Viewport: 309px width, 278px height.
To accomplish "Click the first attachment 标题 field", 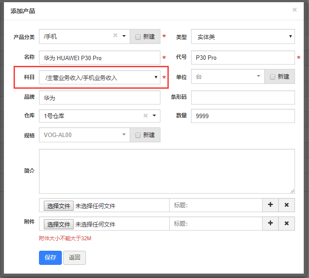I will point(216,205).
